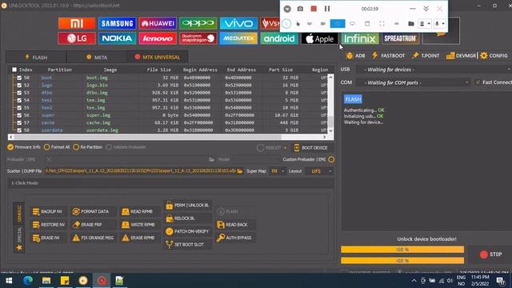Browse for the scatter file folder icon

click(240, 171)
